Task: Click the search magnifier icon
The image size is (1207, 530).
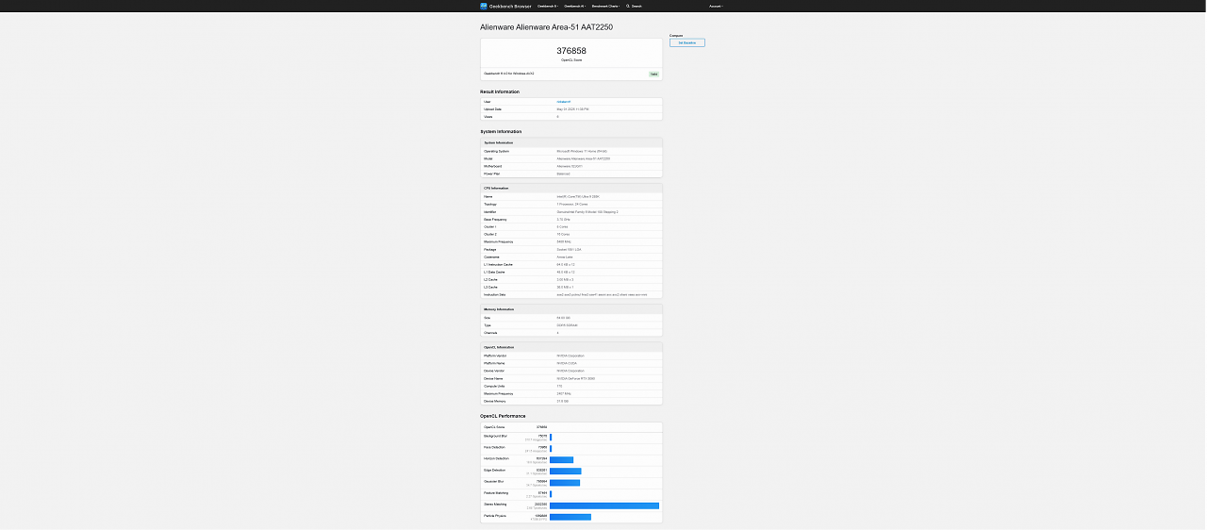Action: click(x=628, y=6)
